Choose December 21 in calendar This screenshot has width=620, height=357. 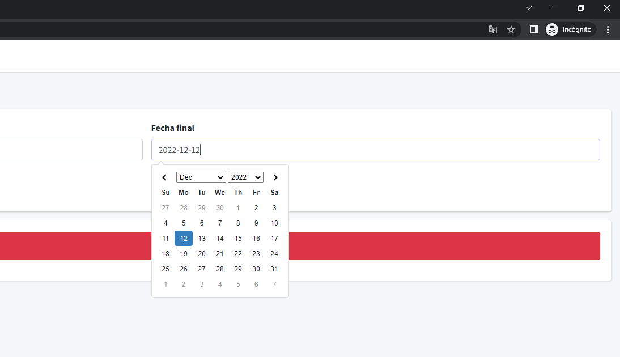pyautogui.click(x=220, y=254)
